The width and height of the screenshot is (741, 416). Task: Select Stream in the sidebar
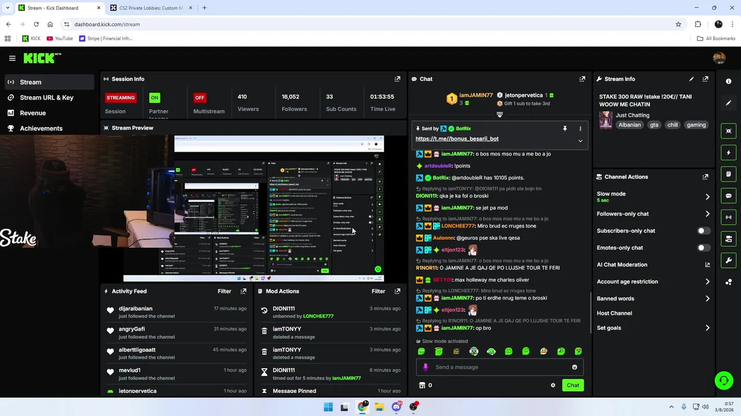(49, 82)
